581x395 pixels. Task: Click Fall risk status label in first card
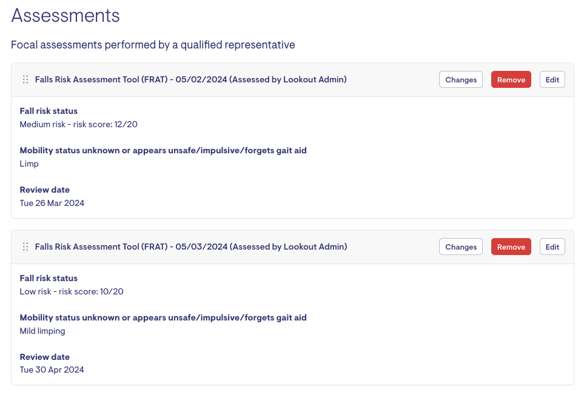(49, 111)
